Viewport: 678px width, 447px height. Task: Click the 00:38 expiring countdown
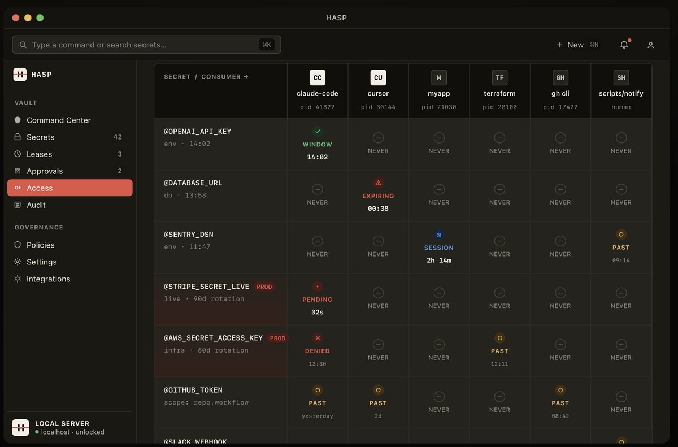coord(378,209)
